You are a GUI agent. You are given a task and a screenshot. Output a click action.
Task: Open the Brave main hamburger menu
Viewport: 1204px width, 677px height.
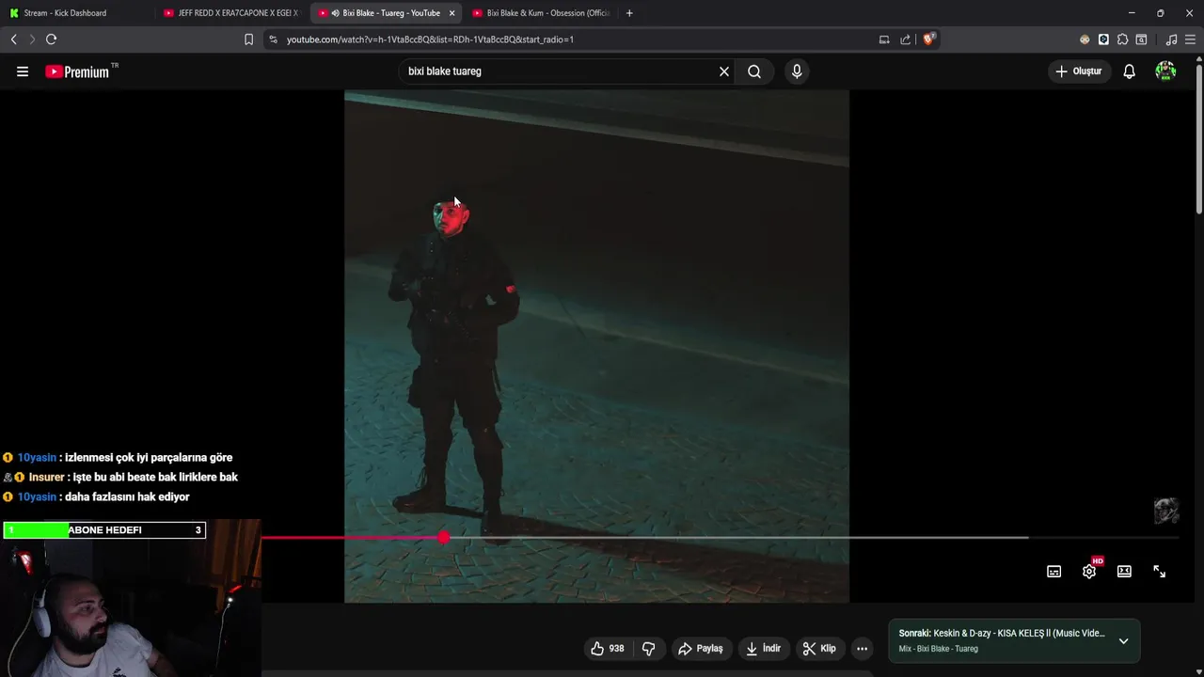(1190, 39)
